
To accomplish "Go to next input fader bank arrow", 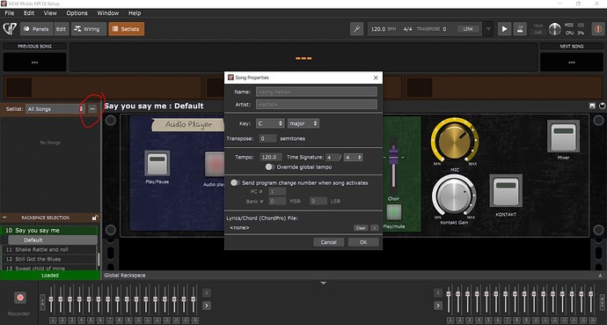I will click(207, 306).
